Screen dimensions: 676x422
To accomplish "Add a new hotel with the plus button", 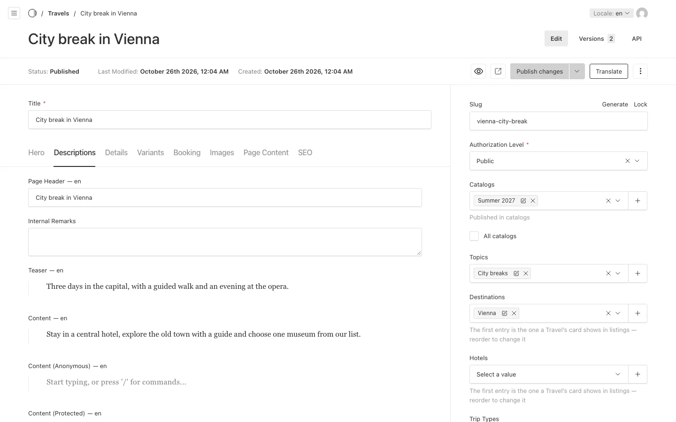I will coord(638,374).
